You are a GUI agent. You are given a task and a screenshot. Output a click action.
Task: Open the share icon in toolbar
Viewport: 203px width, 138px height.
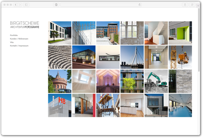(185, 5)
